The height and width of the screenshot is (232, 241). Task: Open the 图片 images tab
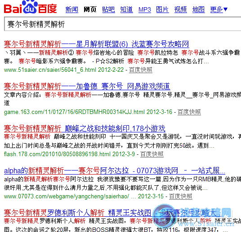162,9
